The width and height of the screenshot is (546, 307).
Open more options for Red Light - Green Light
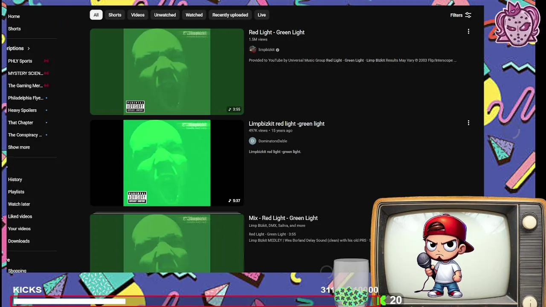pos(468,32)
